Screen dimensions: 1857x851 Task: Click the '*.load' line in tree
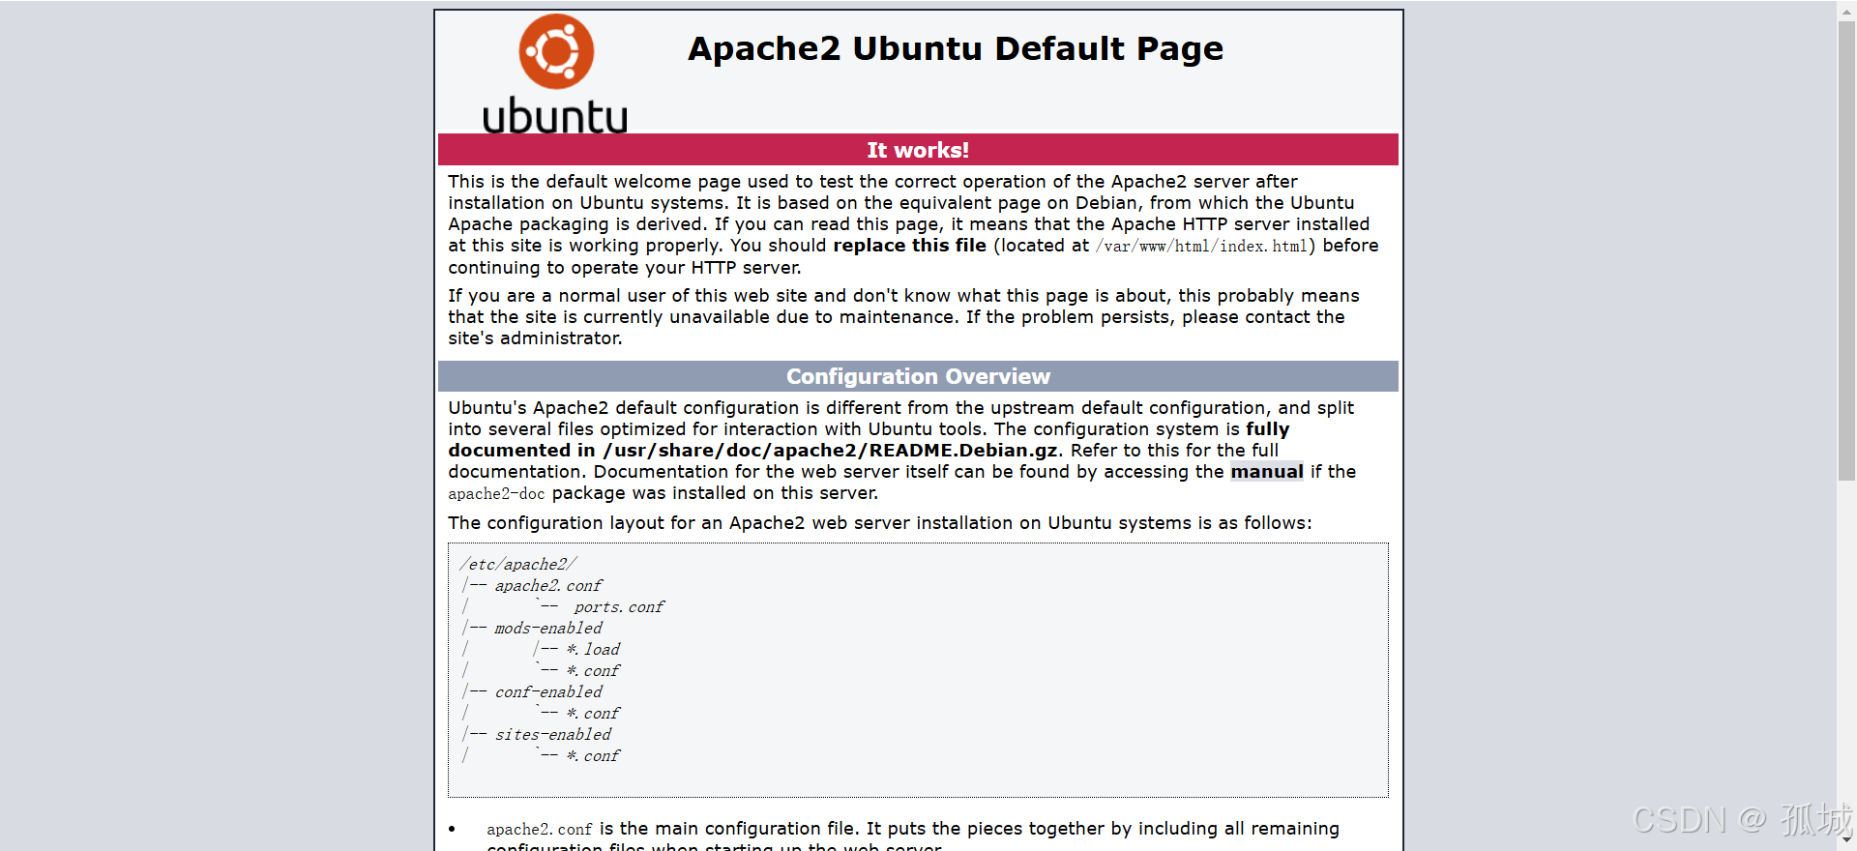593,650
